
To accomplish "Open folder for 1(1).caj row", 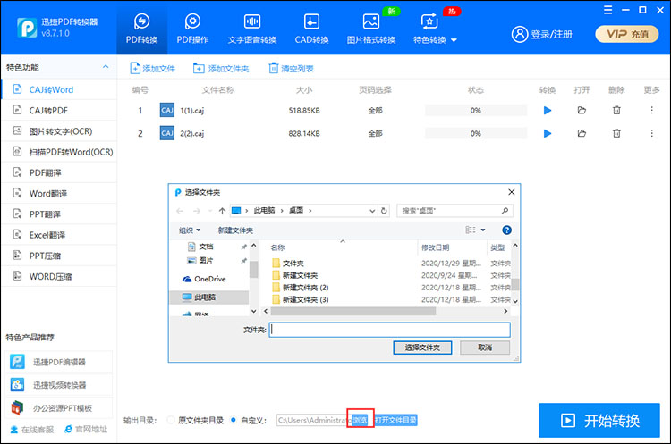I will pos(582,110).
